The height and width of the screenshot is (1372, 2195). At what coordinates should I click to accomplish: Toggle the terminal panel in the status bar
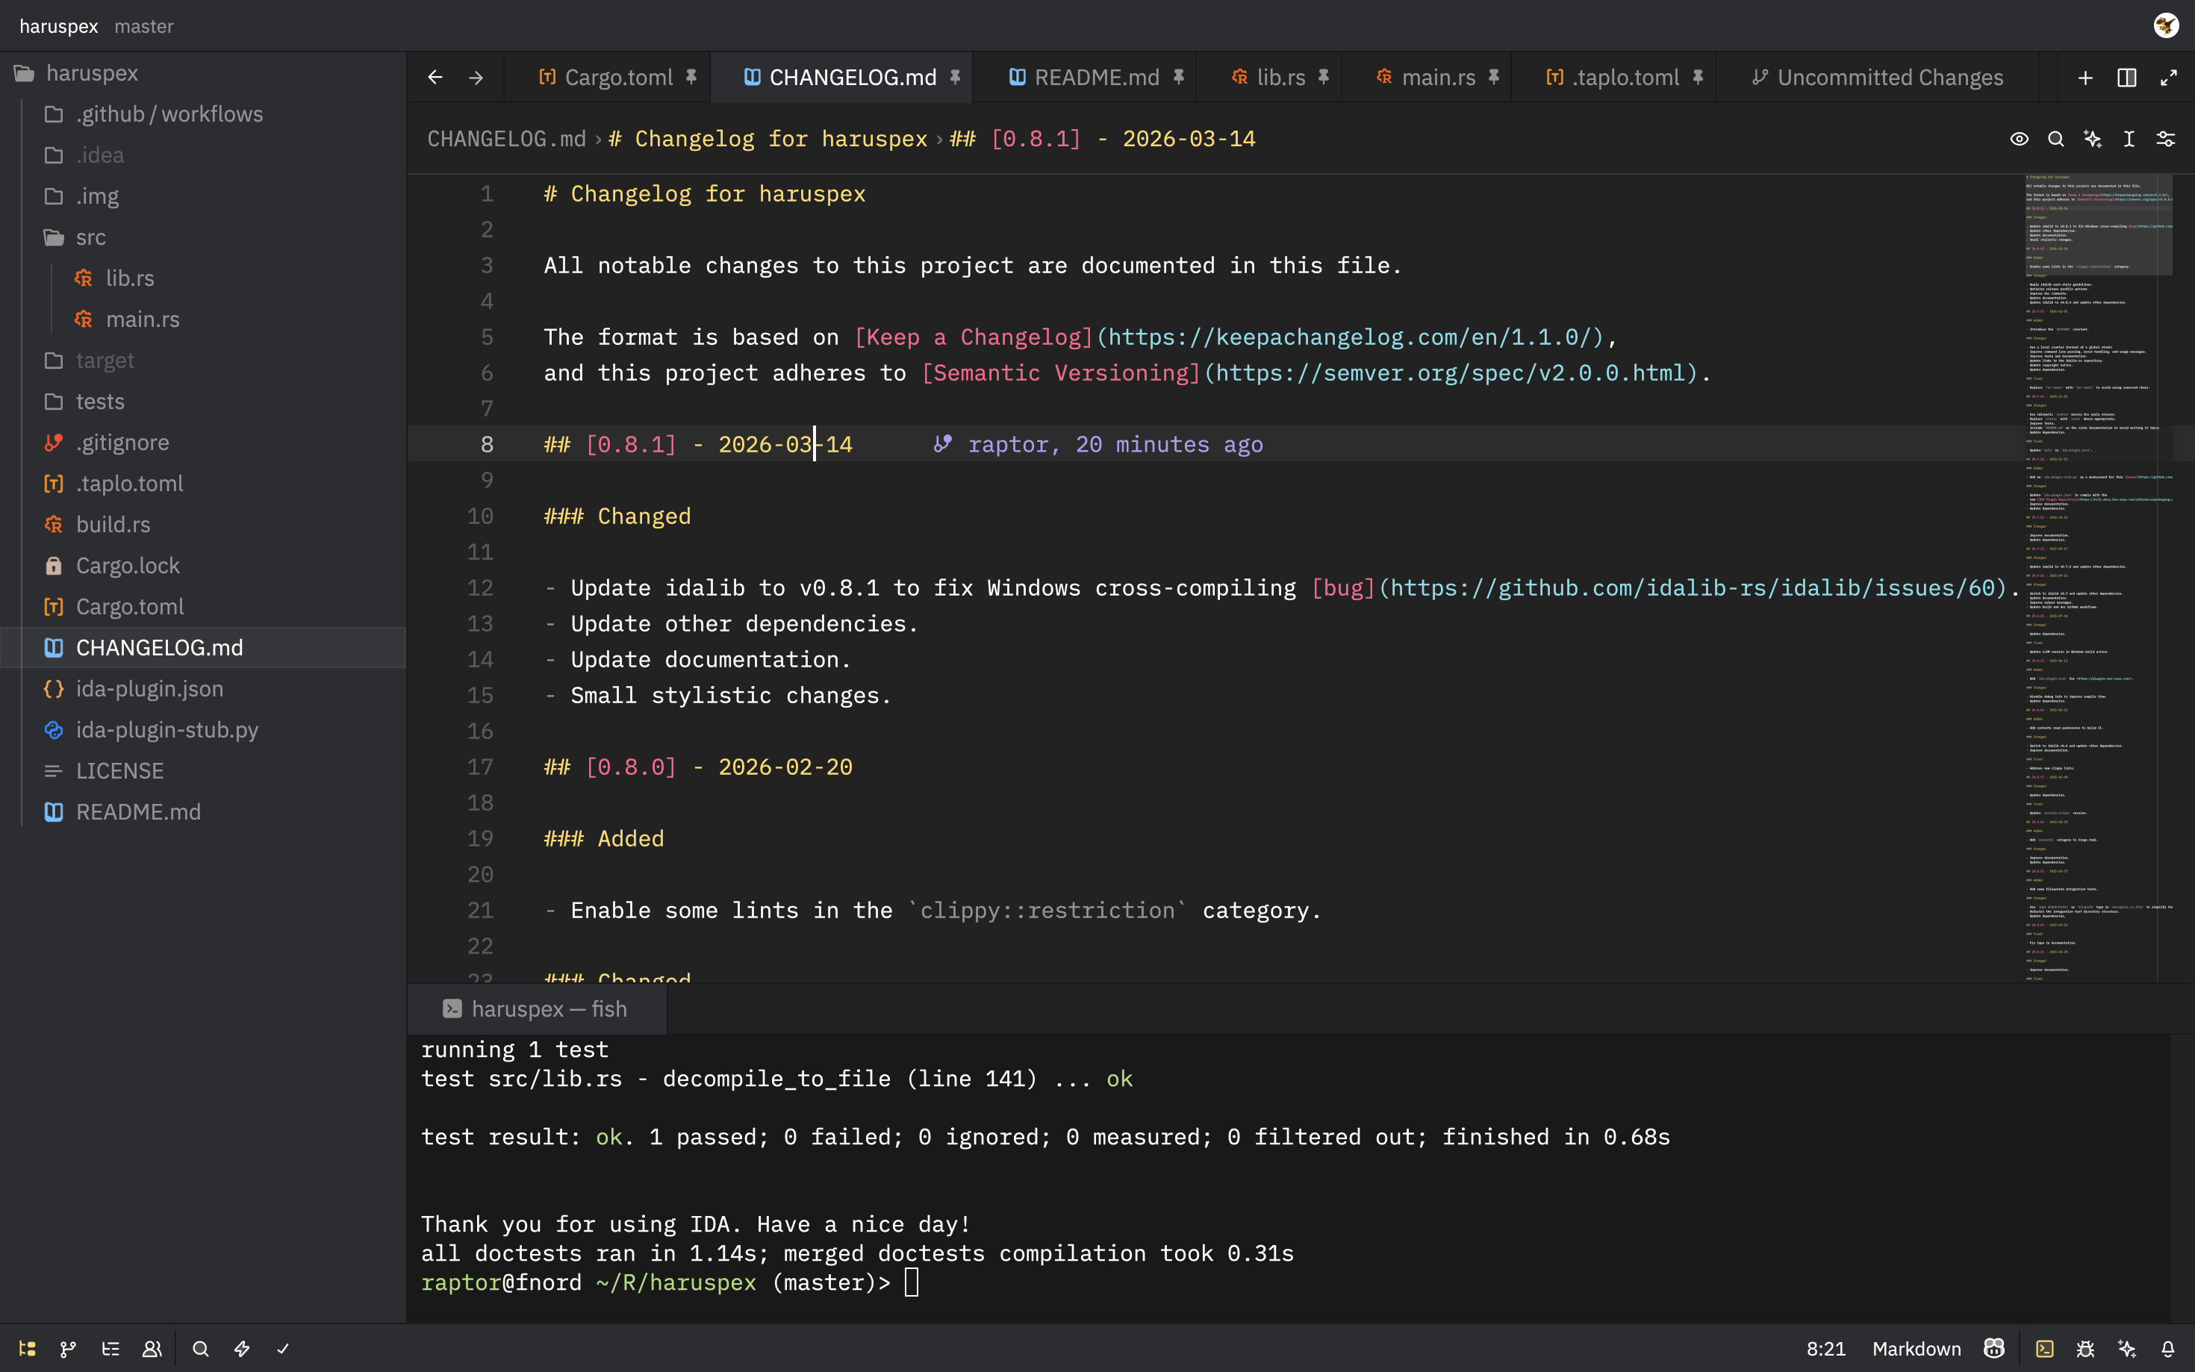(2044, 1350)
